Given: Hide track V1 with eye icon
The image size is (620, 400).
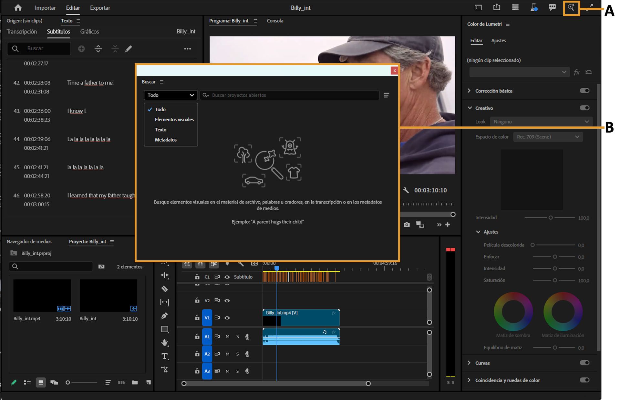Looking at the screenshot, I should [x=227, y=318].
